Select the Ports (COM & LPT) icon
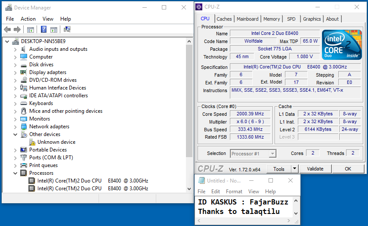Viewport: 368px width, 226px height. (x=24, y=157)
